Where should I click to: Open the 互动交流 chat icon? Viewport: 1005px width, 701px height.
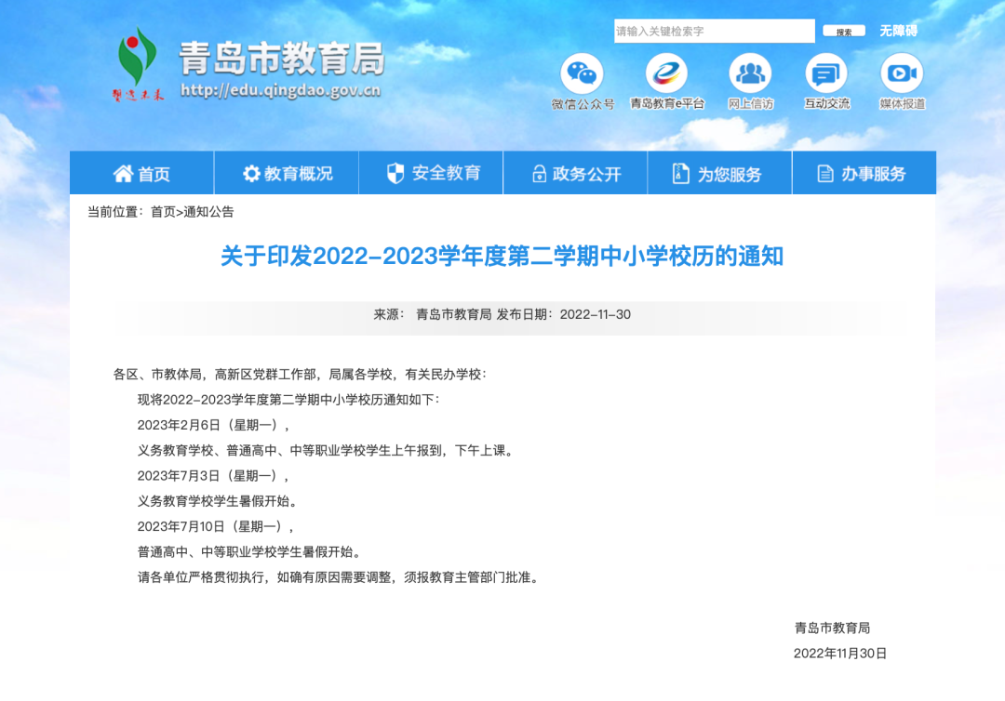pos(826,73)
